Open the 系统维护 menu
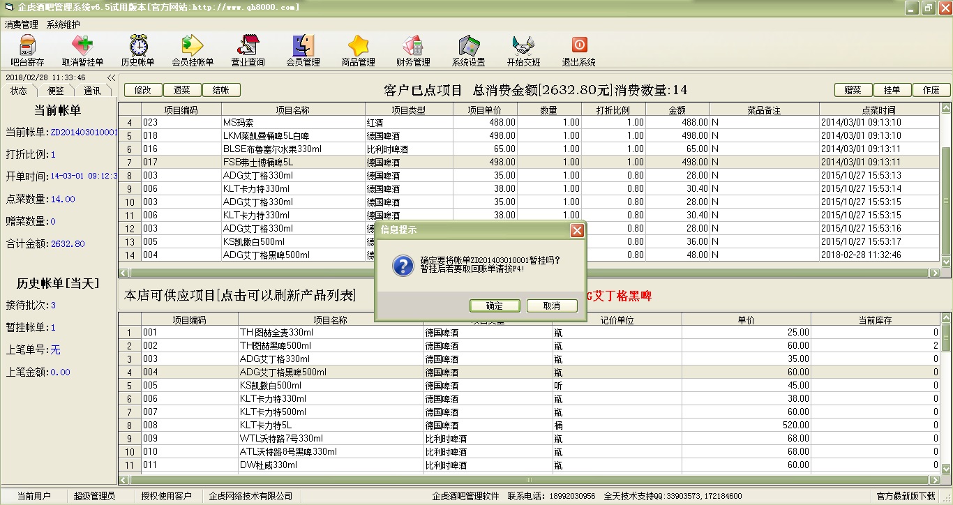This screenshot has height=505, width=953. click(63, 24)
